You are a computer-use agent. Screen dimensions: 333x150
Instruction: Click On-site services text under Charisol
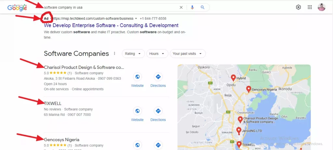[56, 89]
